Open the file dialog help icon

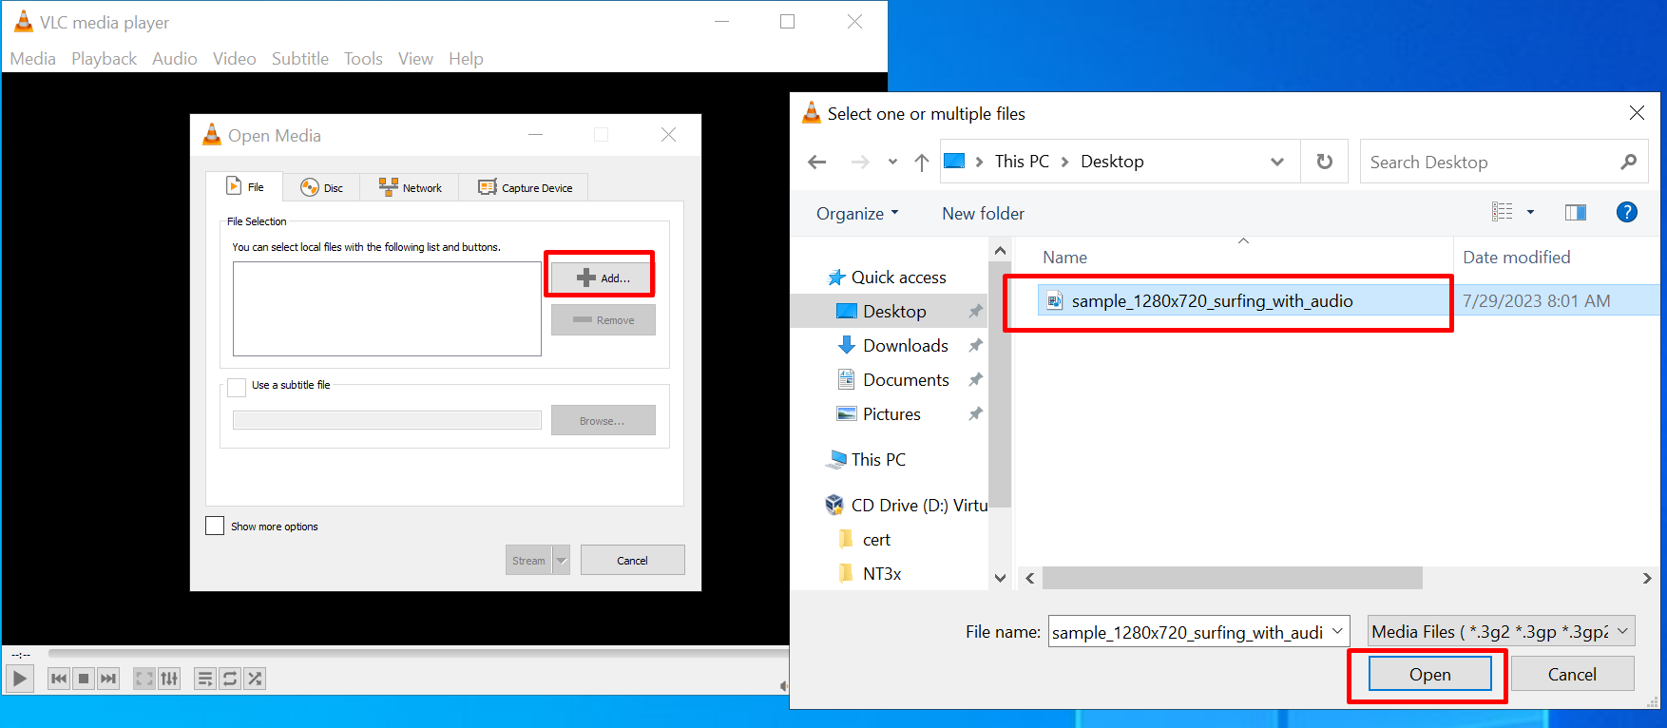click(1626, 212)
